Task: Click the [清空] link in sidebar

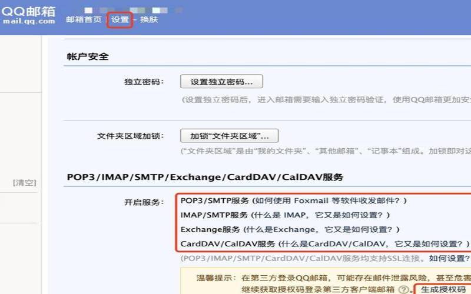Action: coord(24,183)
